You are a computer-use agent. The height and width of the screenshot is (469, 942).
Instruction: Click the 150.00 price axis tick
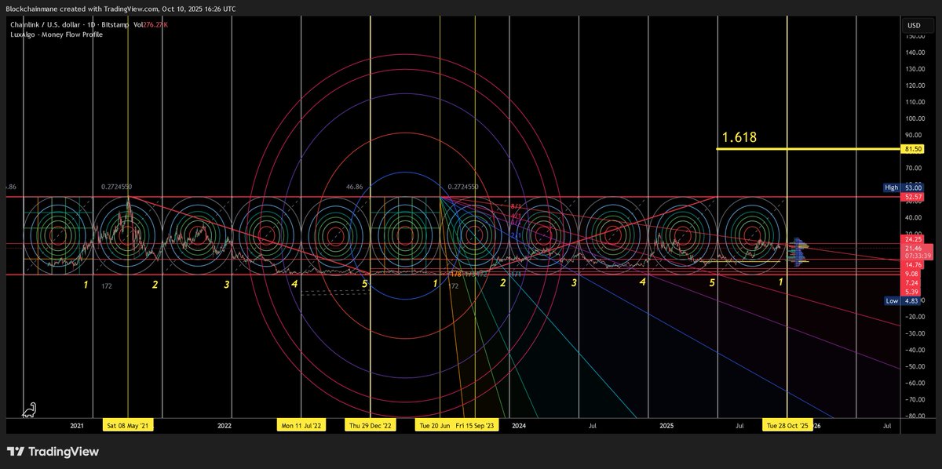(x=915, y=36)
